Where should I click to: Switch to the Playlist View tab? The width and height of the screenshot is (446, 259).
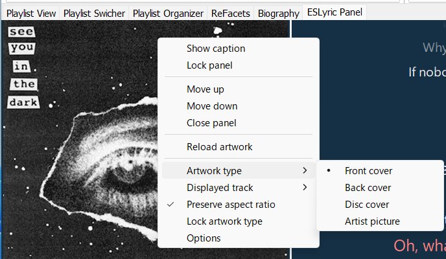(x=31, y=14)
